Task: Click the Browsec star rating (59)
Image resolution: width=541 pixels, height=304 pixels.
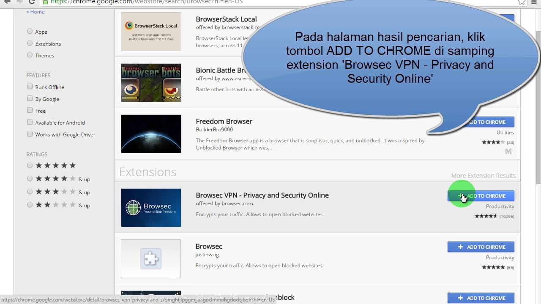Action: click(x=498, y=267)
